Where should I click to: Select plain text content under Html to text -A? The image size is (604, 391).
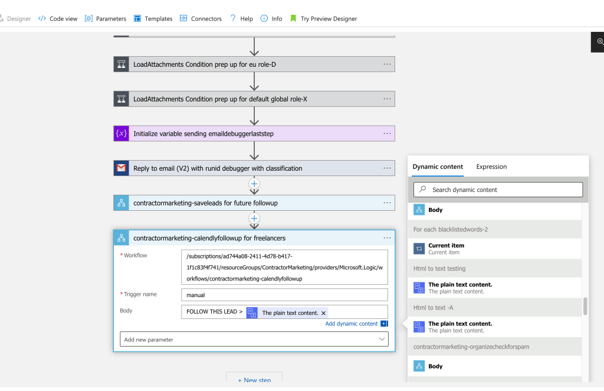(x=495, y=327)
